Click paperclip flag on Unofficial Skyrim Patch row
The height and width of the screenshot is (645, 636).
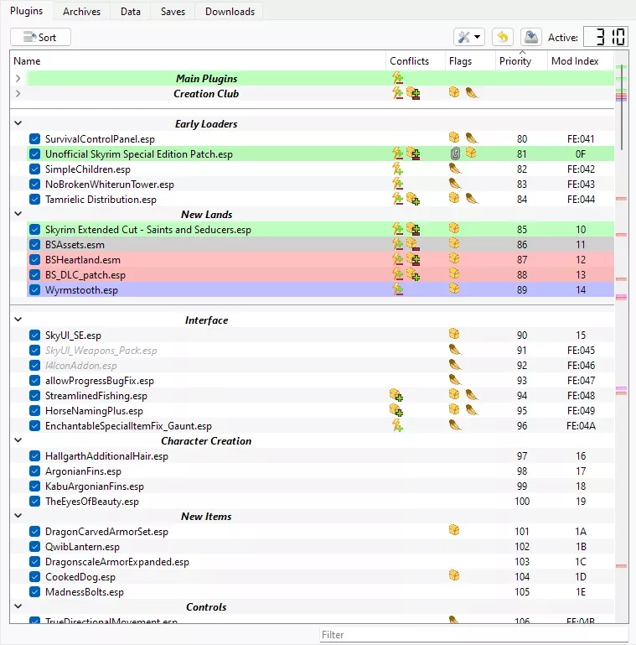point(455,153)
